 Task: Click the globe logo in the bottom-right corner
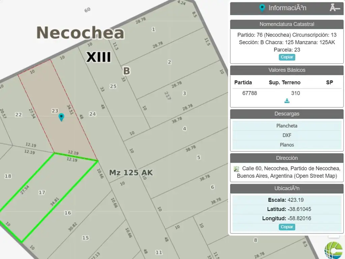pyautogui.click(x=333, y=250)
